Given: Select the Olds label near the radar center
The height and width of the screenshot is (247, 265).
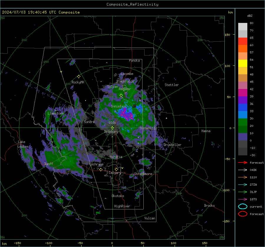Looking at the screenshot, I should pyautogui.click(x=112, y=122).
